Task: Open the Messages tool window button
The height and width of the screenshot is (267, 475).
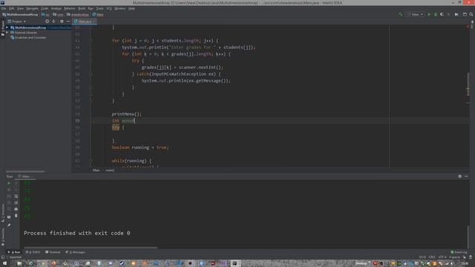Action: 76,252
